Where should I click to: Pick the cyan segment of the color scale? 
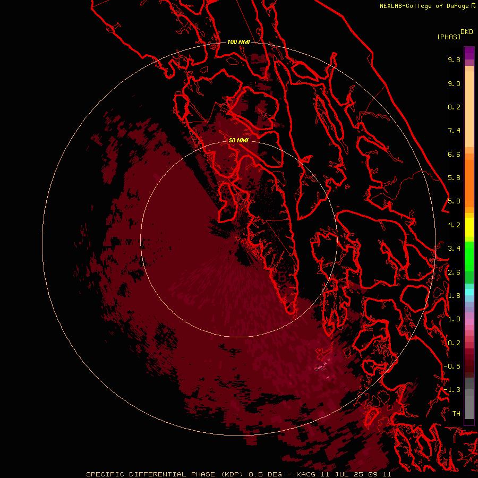click(x=469, y=292)
